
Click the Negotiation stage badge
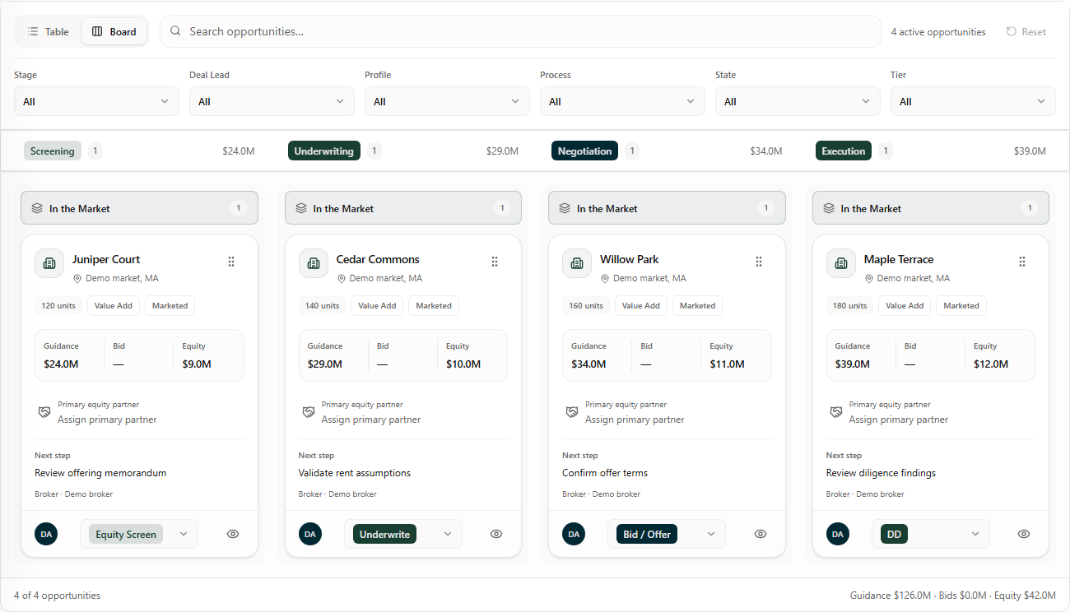[584, 151]
